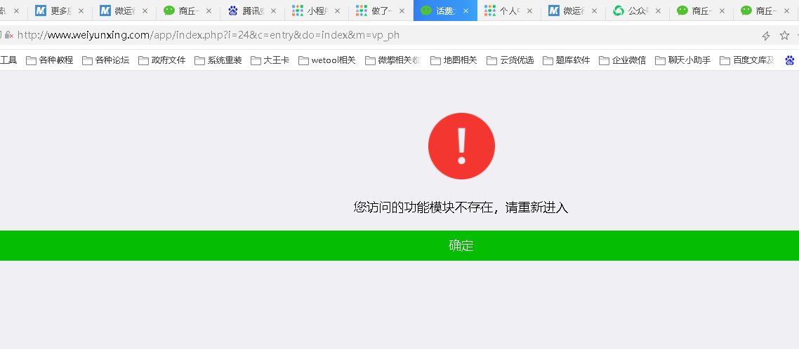Screen dimensions: 799x349
Task: Open the 系统重装 bookmarks folder
Action: (218, 60)
